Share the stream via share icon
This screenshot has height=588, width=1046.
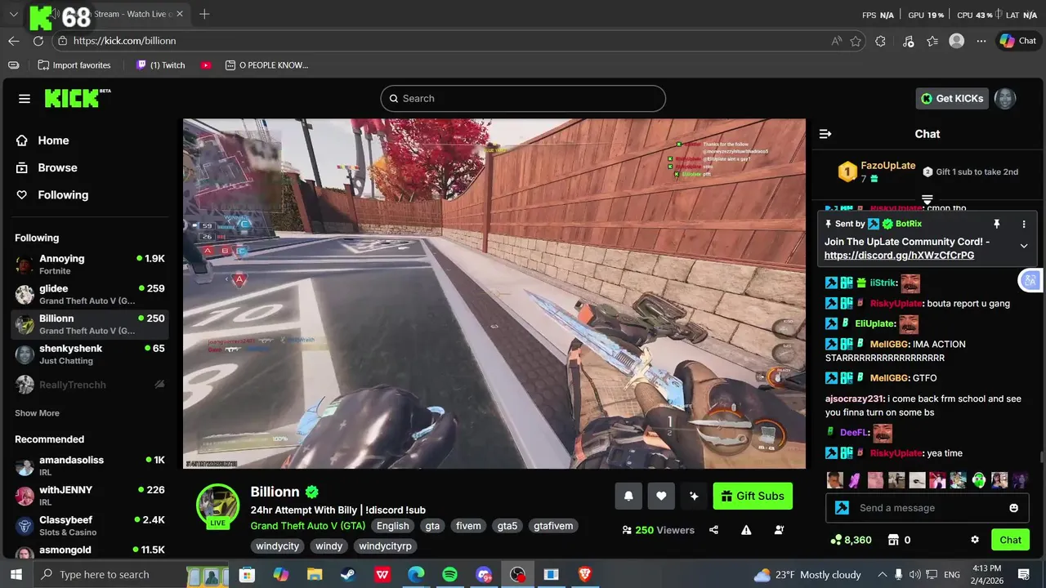click(x=713, y=530)
